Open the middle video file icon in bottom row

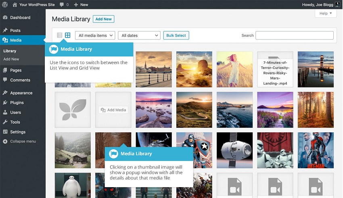(x=275, y=186)
